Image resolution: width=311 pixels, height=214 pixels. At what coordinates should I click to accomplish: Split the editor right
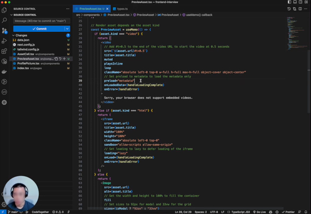click(300, 9)
